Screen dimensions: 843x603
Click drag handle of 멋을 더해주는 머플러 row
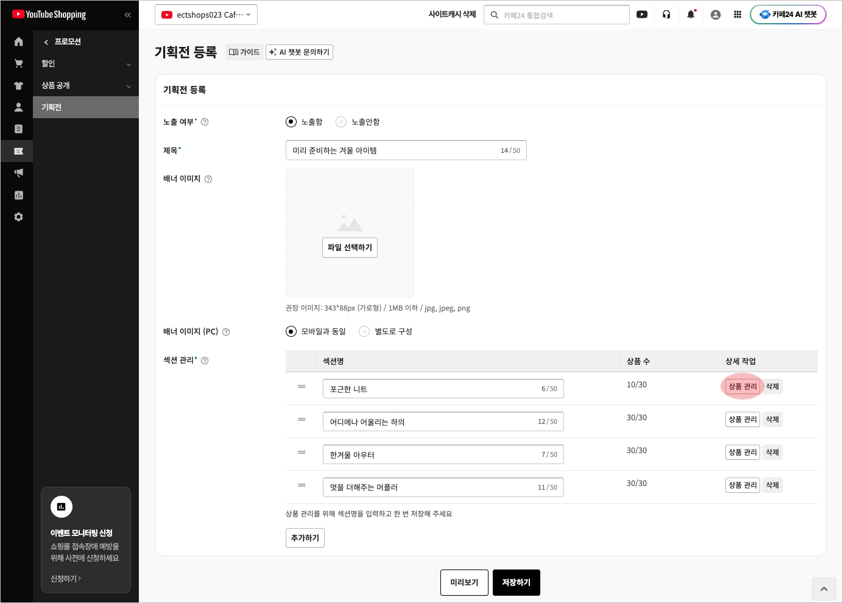point(302,485)
